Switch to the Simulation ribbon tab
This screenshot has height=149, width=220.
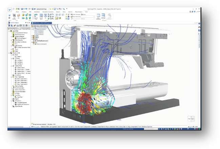click(36, 11)
